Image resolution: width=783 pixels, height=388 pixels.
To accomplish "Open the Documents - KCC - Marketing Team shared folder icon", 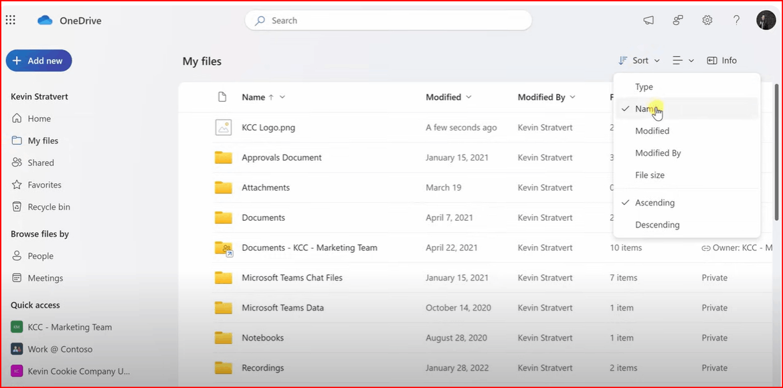I will [224, 248].
